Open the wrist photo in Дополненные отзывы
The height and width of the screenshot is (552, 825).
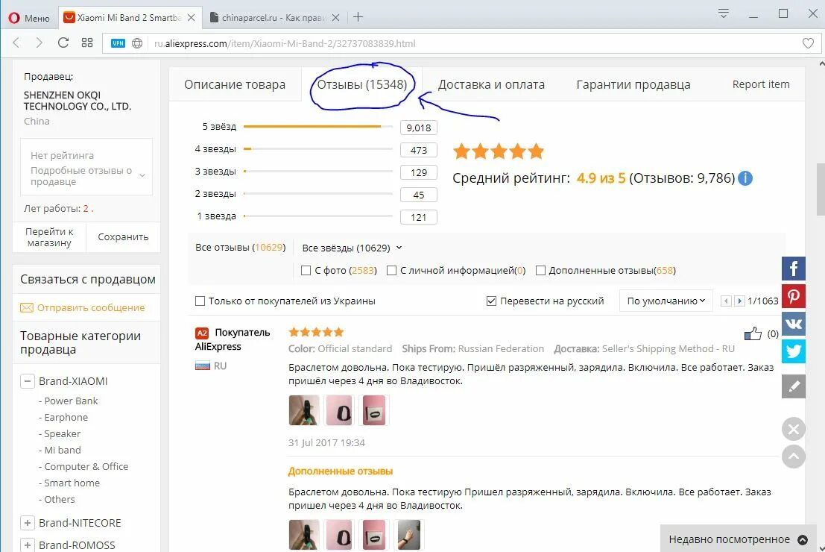pyautogui.click(x=409, y=535)
